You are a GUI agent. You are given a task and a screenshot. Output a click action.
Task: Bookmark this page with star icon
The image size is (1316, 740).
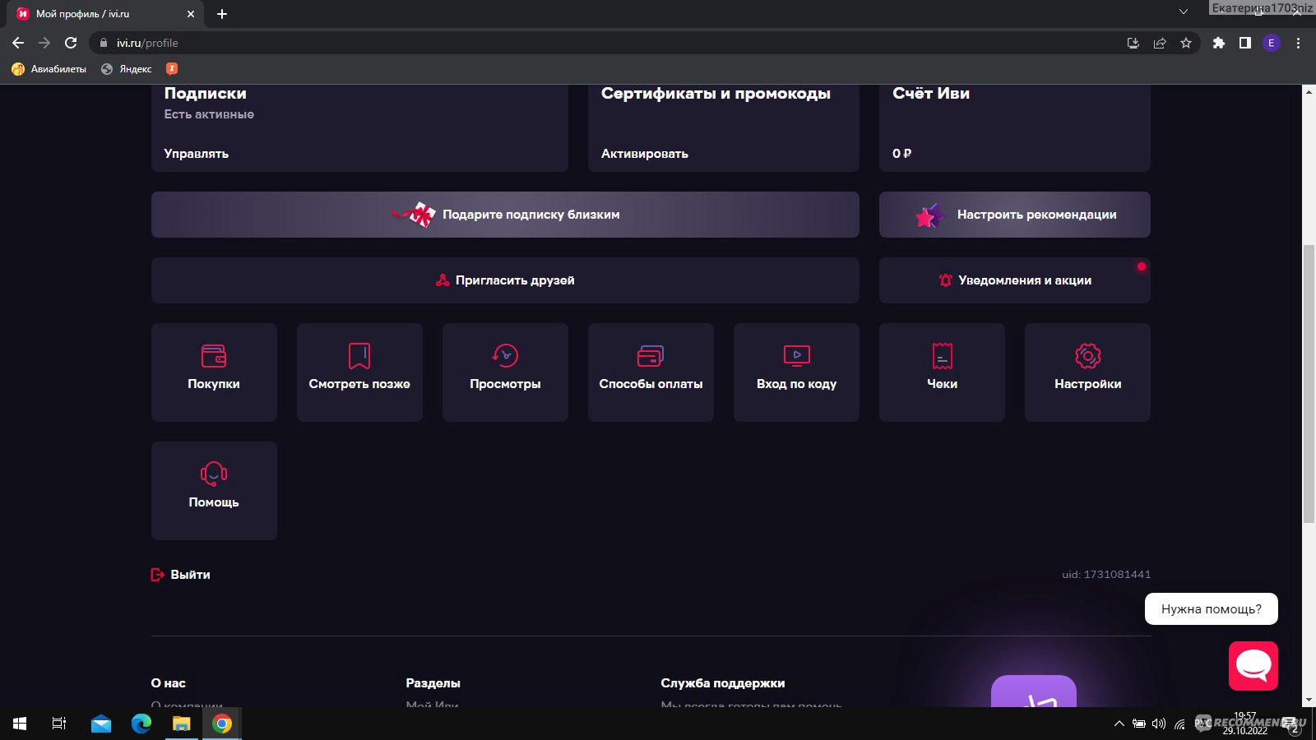point(1186,43)
